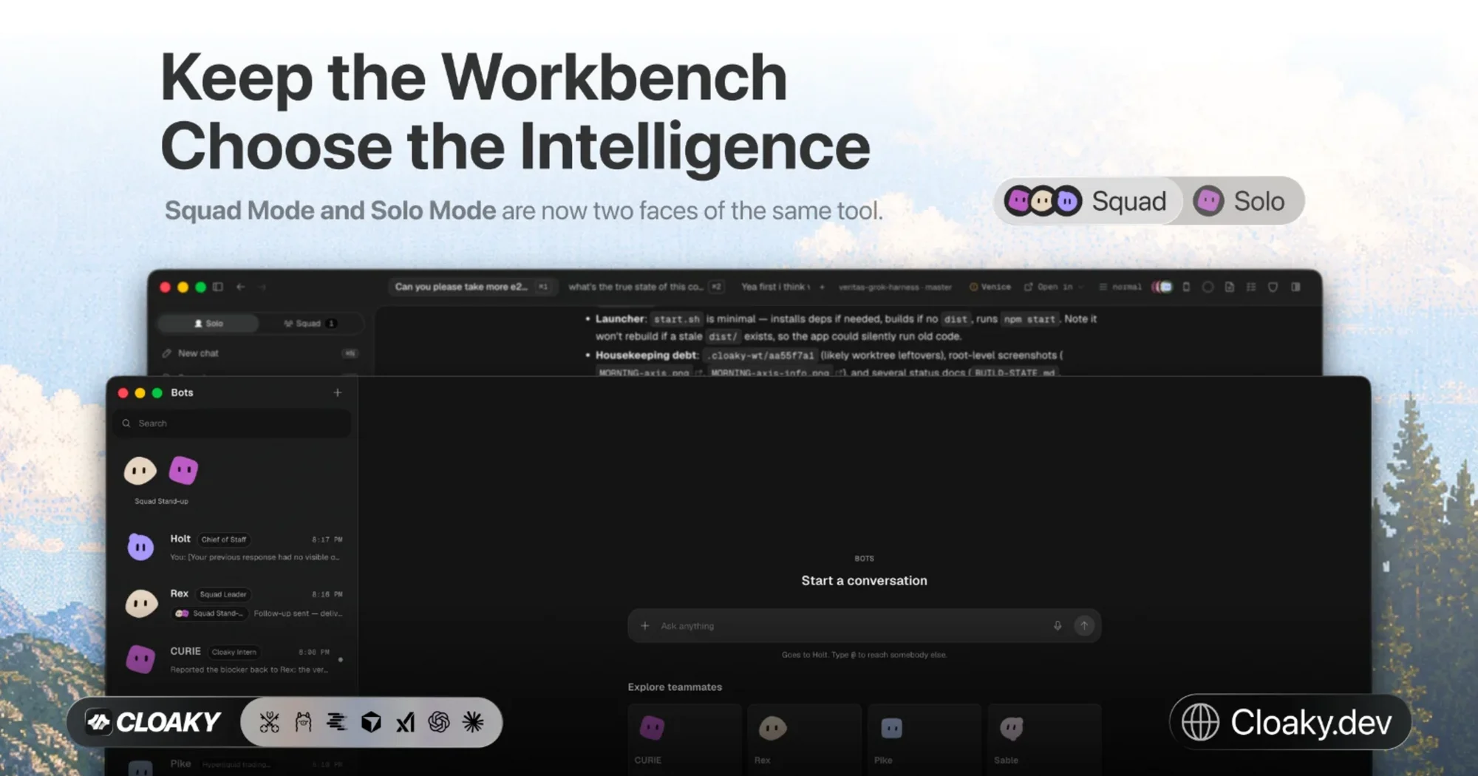Click CURIE's magenta avatar in the chat list
1478x776 pixels.
pos(140,659)
